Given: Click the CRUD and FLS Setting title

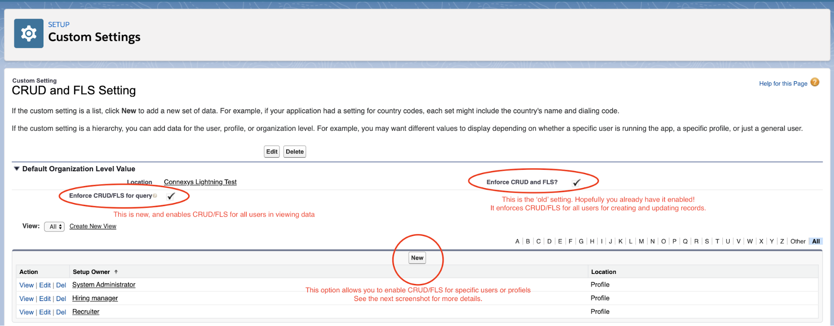Looking at the screenshot, I should 74,90.
